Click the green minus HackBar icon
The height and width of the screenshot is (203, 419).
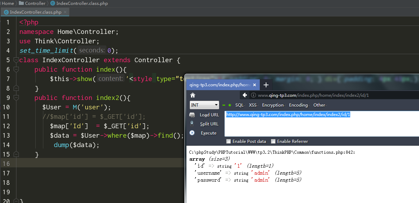[224, 105]
